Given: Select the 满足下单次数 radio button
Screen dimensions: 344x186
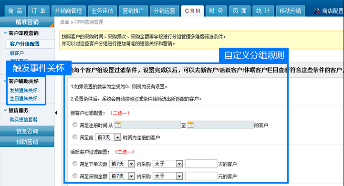Looking at the screenshot, I should coord(75,164).
